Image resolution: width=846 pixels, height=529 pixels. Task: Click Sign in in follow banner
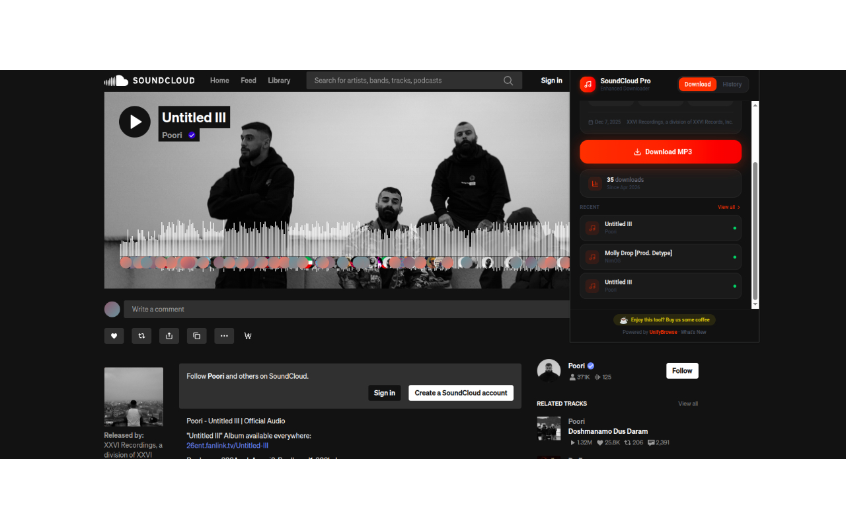[385, 393]
